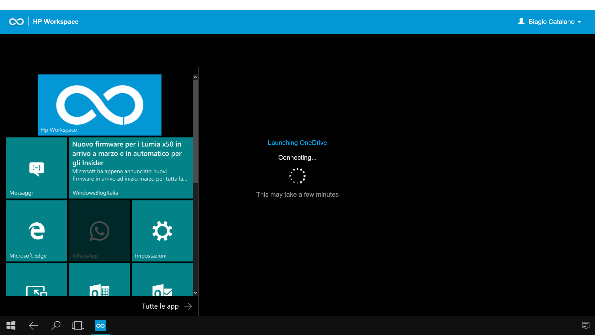Viewport: 595px width, 335px height.
Task: Click the loading spinner indicator
Action: point(297,176)
